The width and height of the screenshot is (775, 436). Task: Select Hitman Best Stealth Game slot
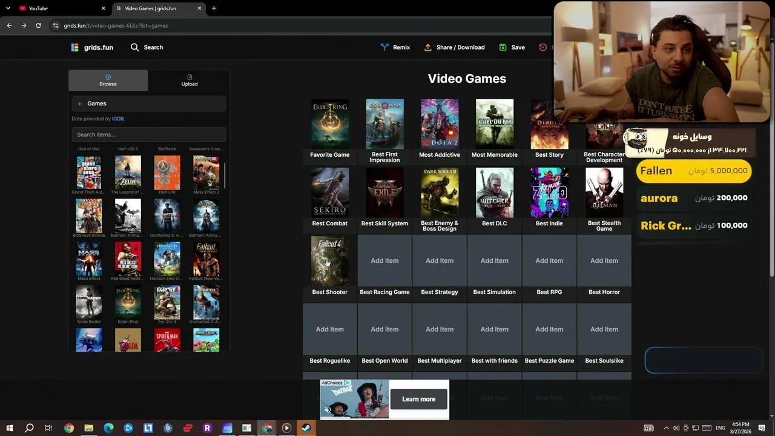pyautogui.click(x=604, y=193)
